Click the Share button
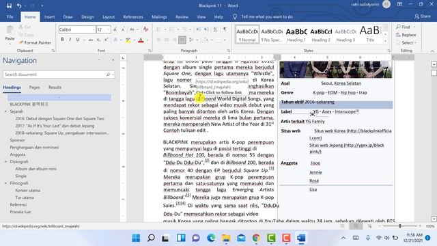The image size is (437, 246). [423, 16]
